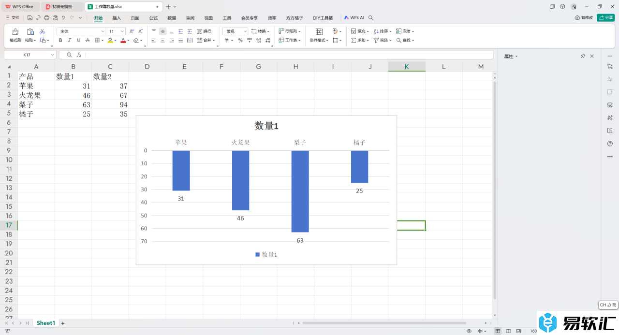This screenshot has height=335, width=619.
Task: Apply the red font color
Action: point(123,41)
